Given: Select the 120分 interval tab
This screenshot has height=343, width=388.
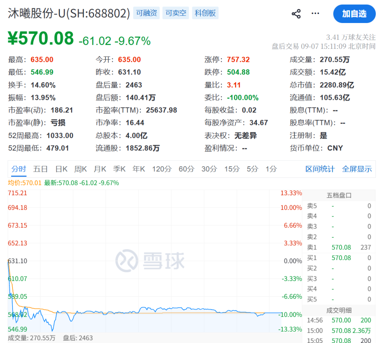Looking at the screenshot, I should 162,169.
